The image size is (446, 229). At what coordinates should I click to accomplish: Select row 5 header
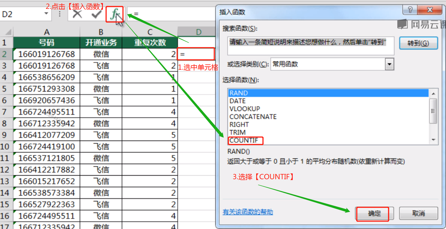pos(6,89)
